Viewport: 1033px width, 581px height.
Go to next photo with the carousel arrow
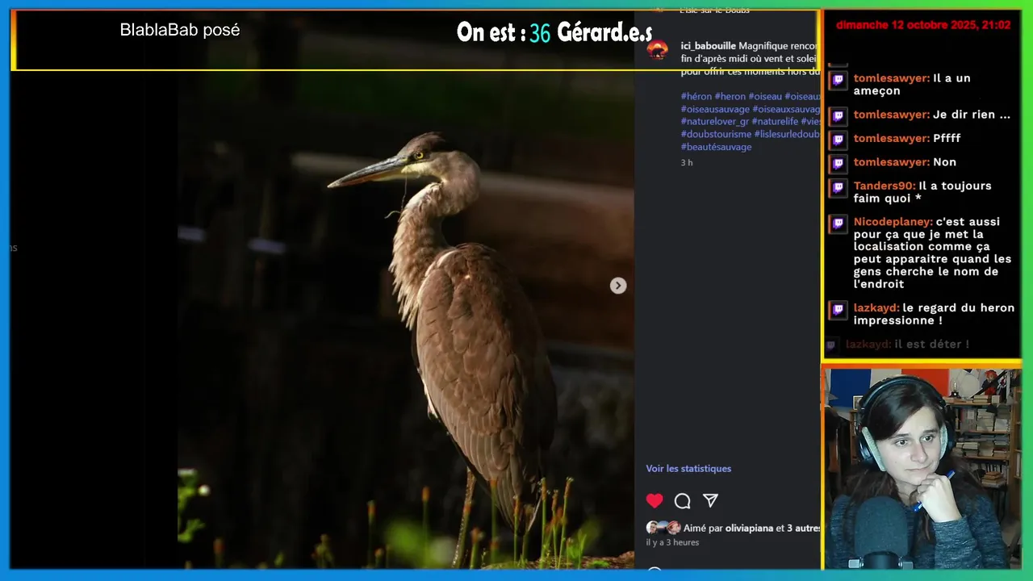click(x=618, y=286)
